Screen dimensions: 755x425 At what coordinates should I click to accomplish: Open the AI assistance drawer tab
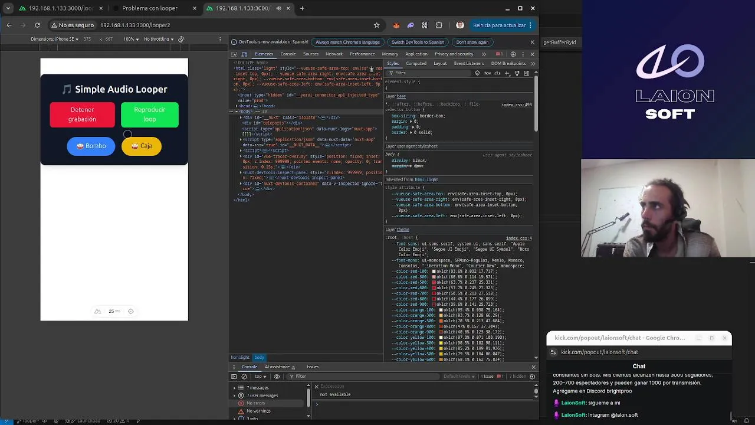(280, 367)
